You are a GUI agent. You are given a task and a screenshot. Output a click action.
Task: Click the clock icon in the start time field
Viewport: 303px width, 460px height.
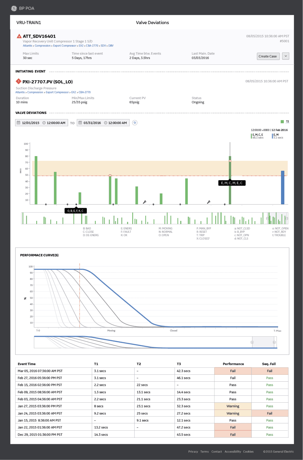pyautogui.click(x=44, y=123)
